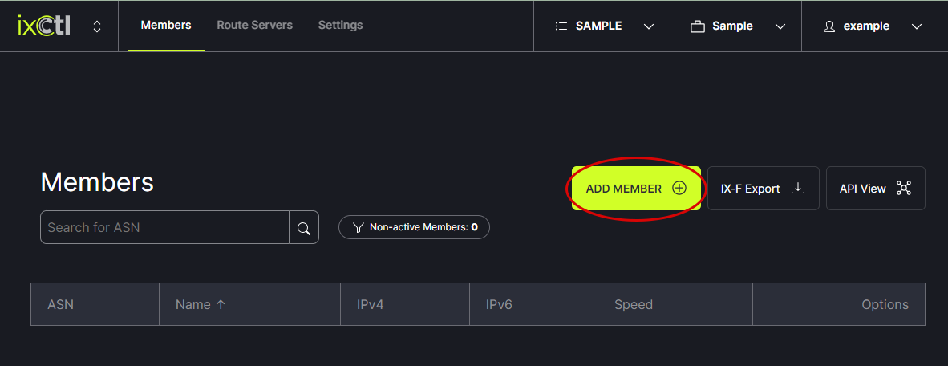Click the magnifying glass search icon
This screenshot has width=948, height=366.
304,228
